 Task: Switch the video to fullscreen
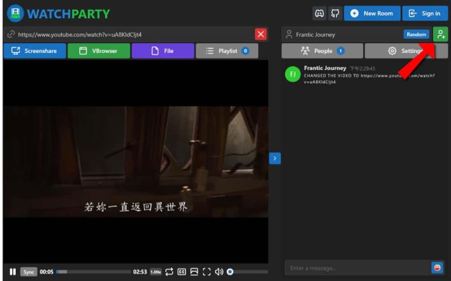point(206,272)
